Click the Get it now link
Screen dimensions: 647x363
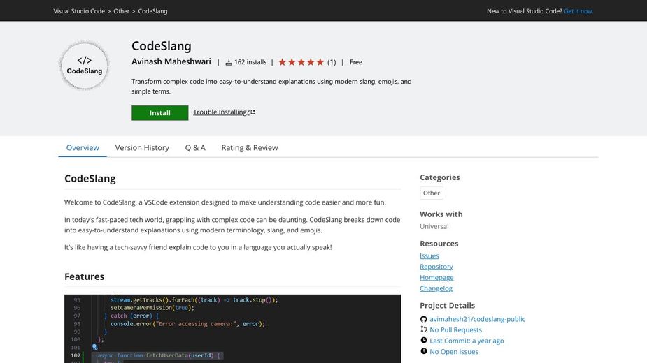(578, 11)
